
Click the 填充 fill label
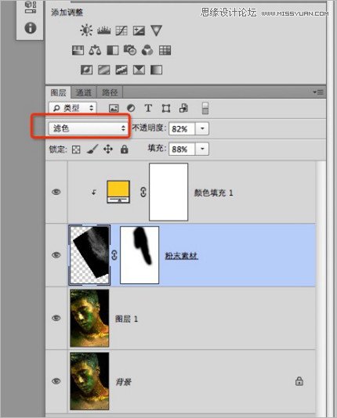point(157,148)
